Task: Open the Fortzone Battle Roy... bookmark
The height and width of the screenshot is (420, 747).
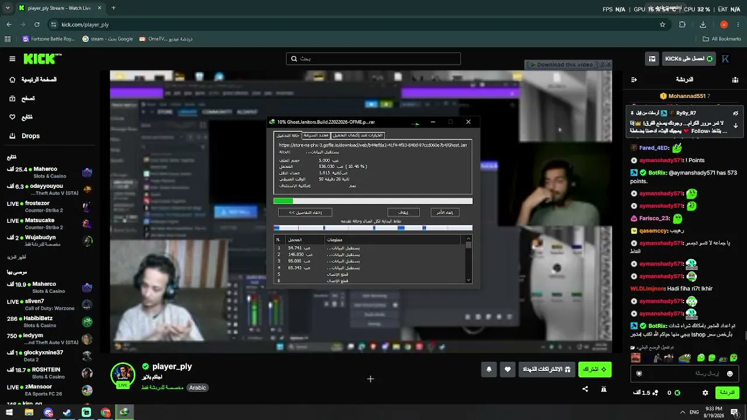Action: [x=48, y=39]
